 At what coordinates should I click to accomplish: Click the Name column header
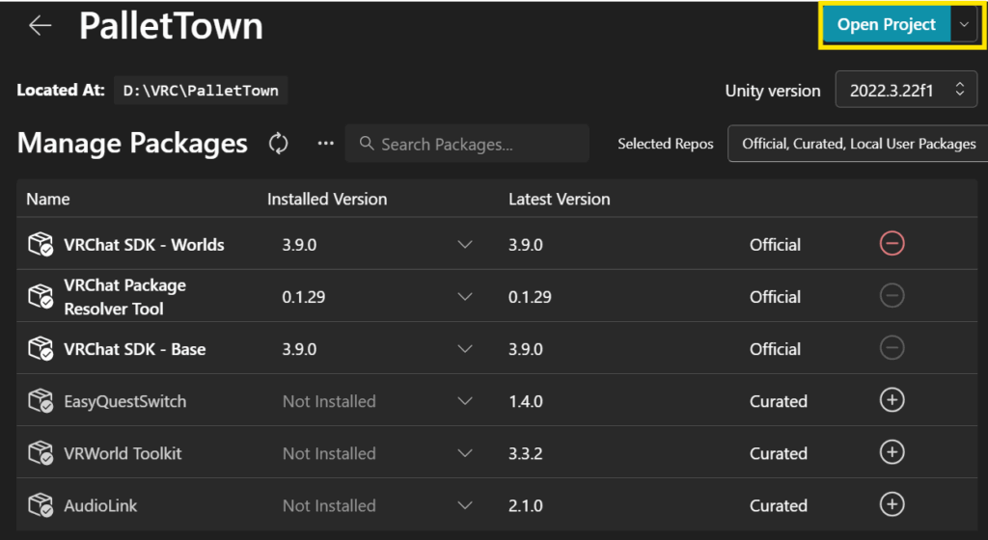[x=48, y=199]
